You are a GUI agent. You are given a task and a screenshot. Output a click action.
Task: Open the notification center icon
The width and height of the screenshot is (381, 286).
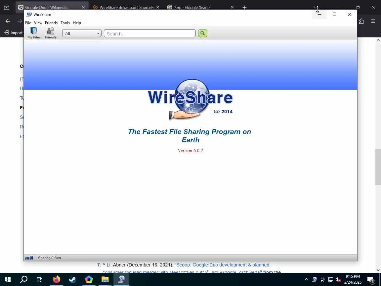pos(370,279)
